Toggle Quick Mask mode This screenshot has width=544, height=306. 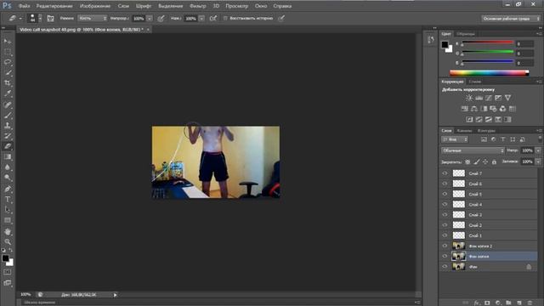pyautogui.click(x=8, y=272)
